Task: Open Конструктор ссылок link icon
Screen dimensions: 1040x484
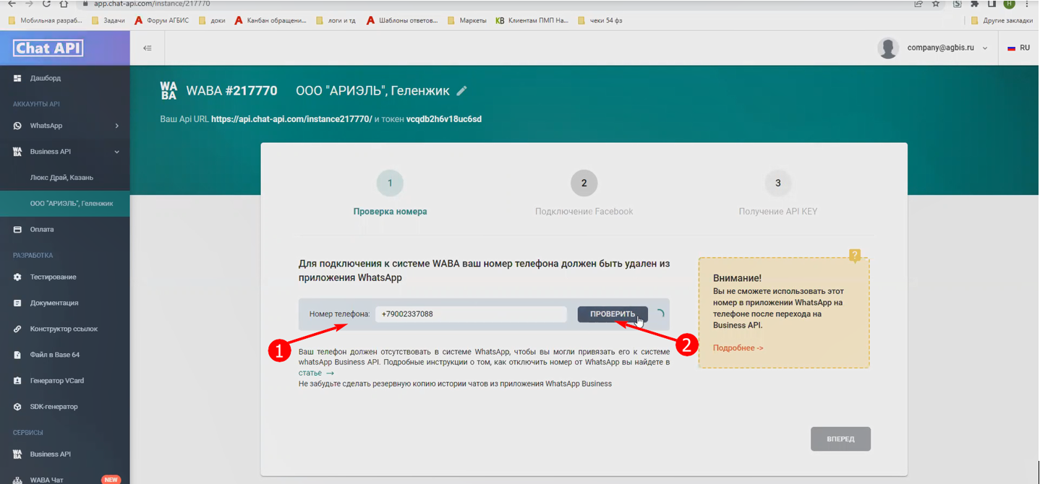Action: 17,329
